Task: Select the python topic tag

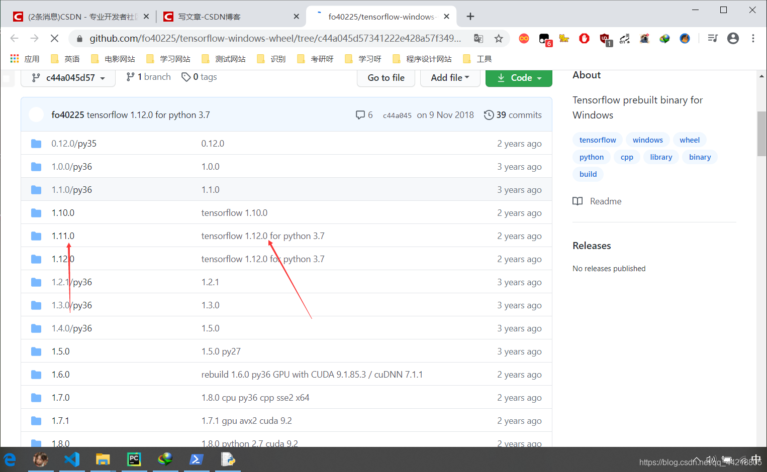Action: pos(592,157)
